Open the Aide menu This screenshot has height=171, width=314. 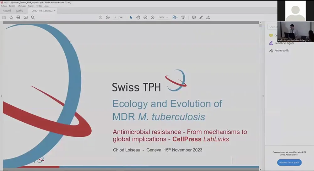tap(46, 6)
